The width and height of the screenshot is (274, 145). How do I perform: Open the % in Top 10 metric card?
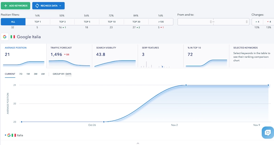[x=206, y=56]
